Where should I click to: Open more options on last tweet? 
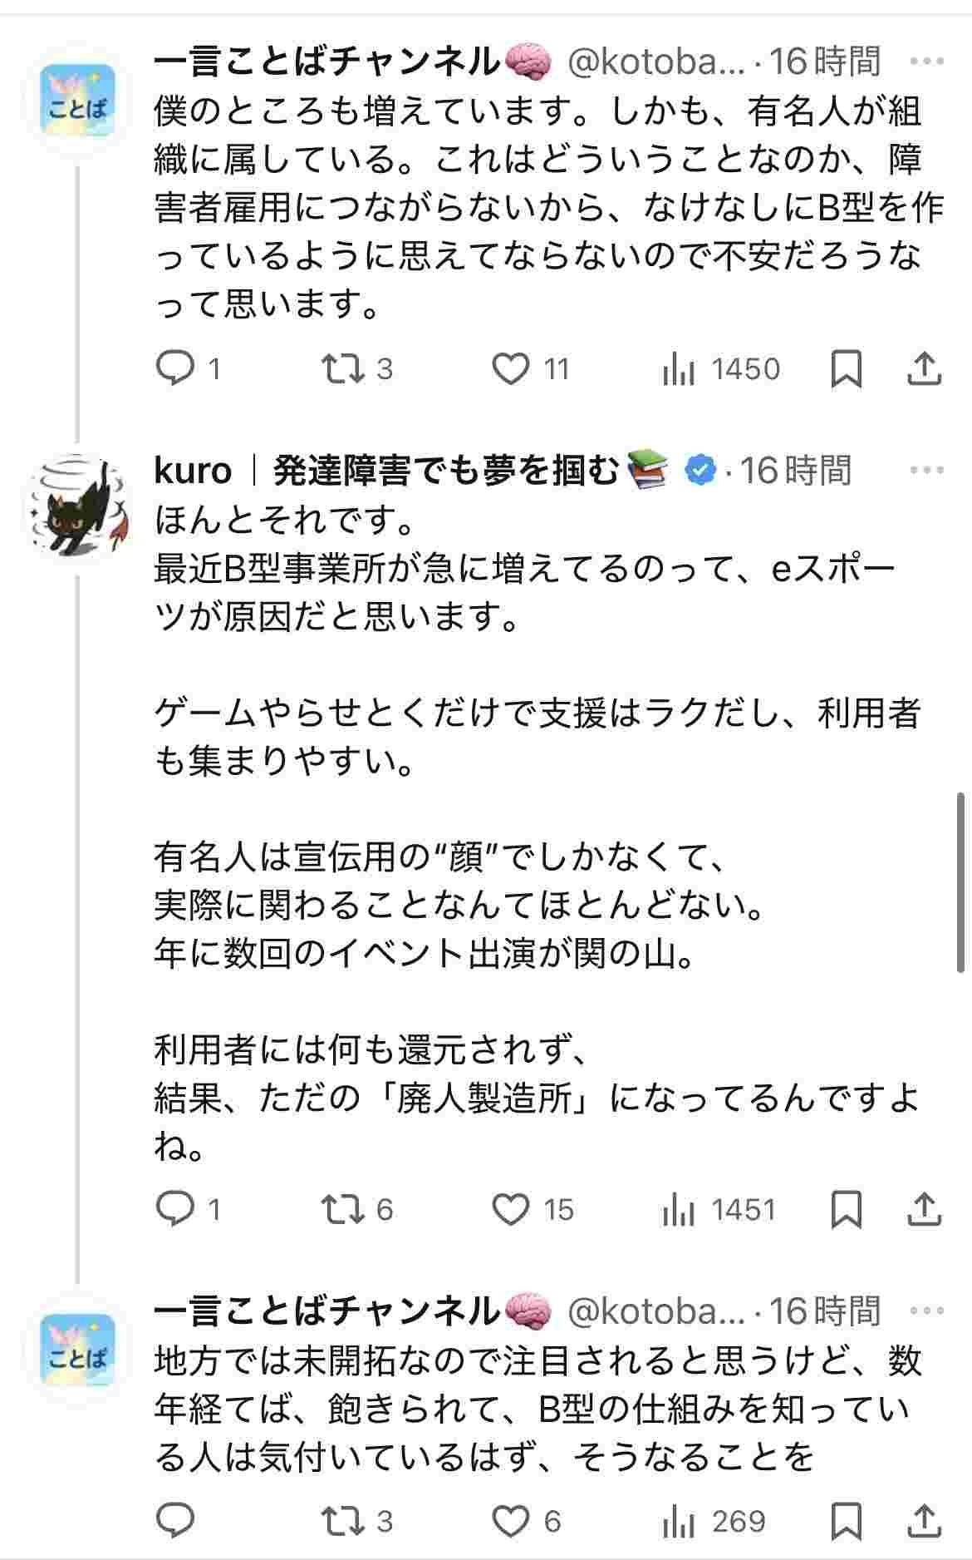click(x=926, y=1311)
